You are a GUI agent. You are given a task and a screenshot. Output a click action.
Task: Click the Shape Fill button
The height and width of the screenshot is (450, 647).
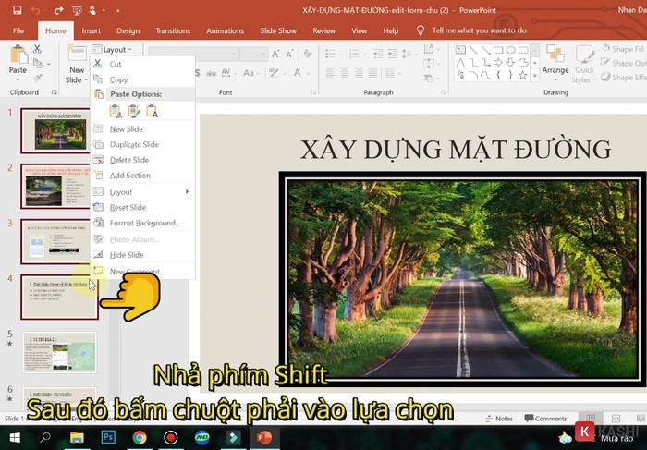click(x=624, y=49)
